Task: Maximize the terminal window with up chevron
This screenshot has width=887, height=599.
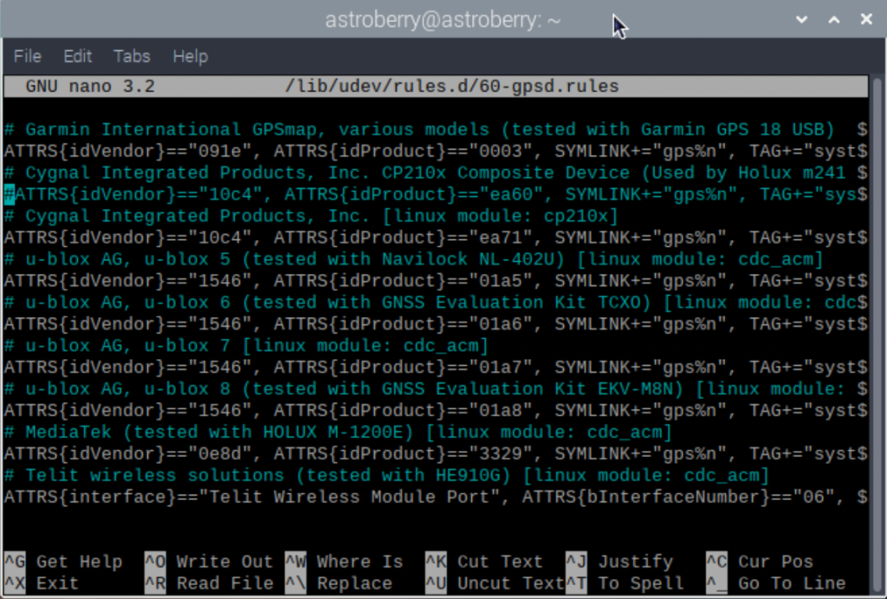Action: coord(834,19)
